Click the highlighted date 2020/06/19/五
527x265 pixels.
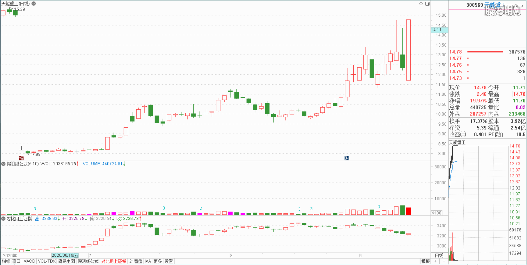(x=65, y=255)
